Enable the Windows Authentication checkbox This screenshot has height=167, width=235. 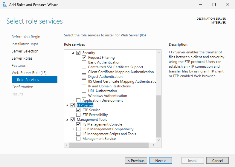pyautogui.click(x=84, y=96)
